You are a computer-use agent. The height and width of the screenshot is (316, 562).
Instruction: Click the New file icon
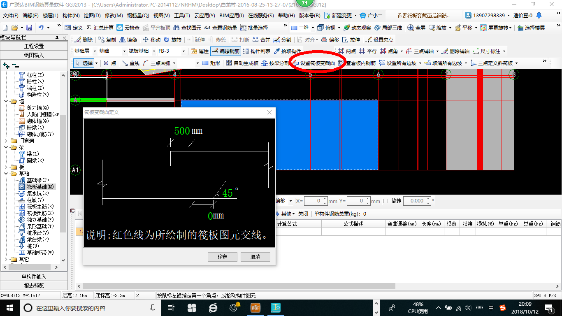(5, 28)
